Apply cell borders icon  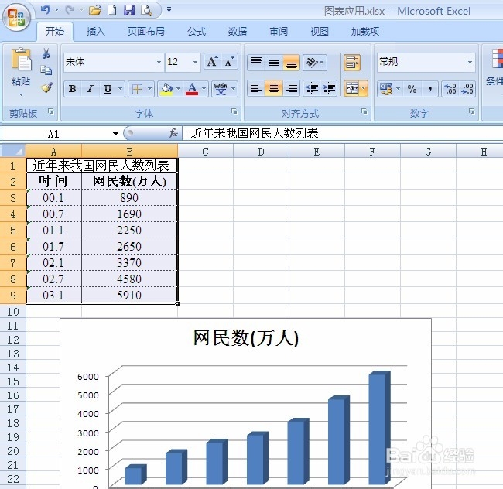[x=137, y=89]
